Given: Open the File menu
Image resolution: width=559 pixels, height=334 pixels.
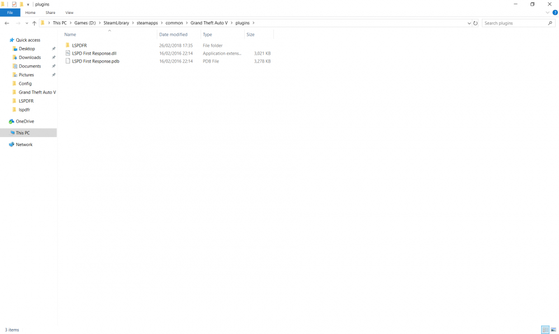Looking at the screenshot, I should 10,12.
